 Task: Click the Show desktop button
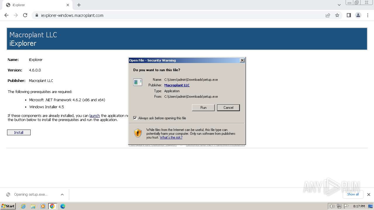pyautogui.click(x=370, y=206)
